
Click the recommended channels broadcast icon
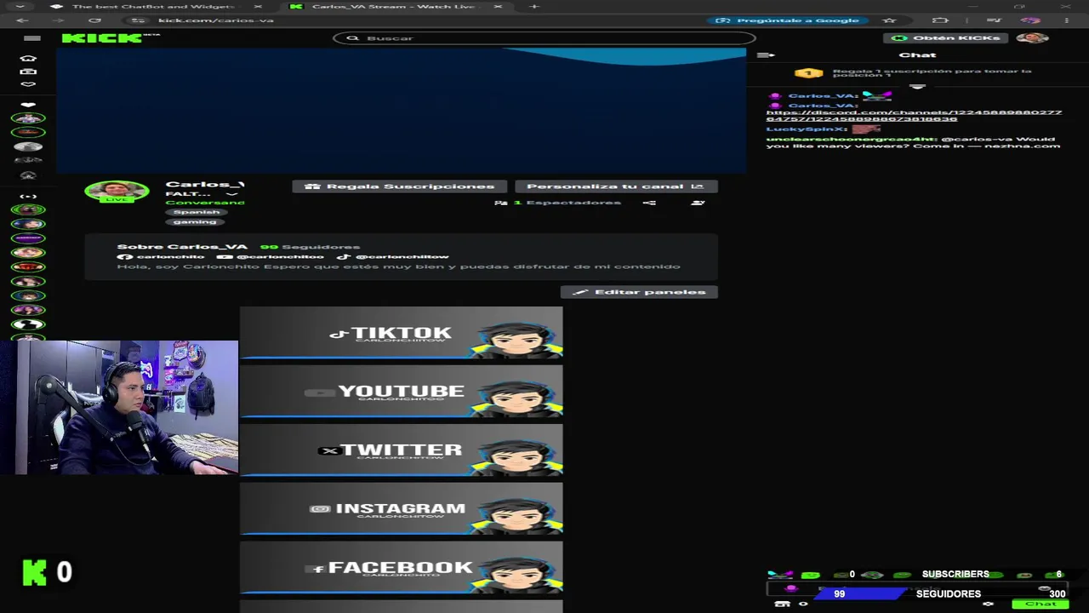click(x=28, y=196)
